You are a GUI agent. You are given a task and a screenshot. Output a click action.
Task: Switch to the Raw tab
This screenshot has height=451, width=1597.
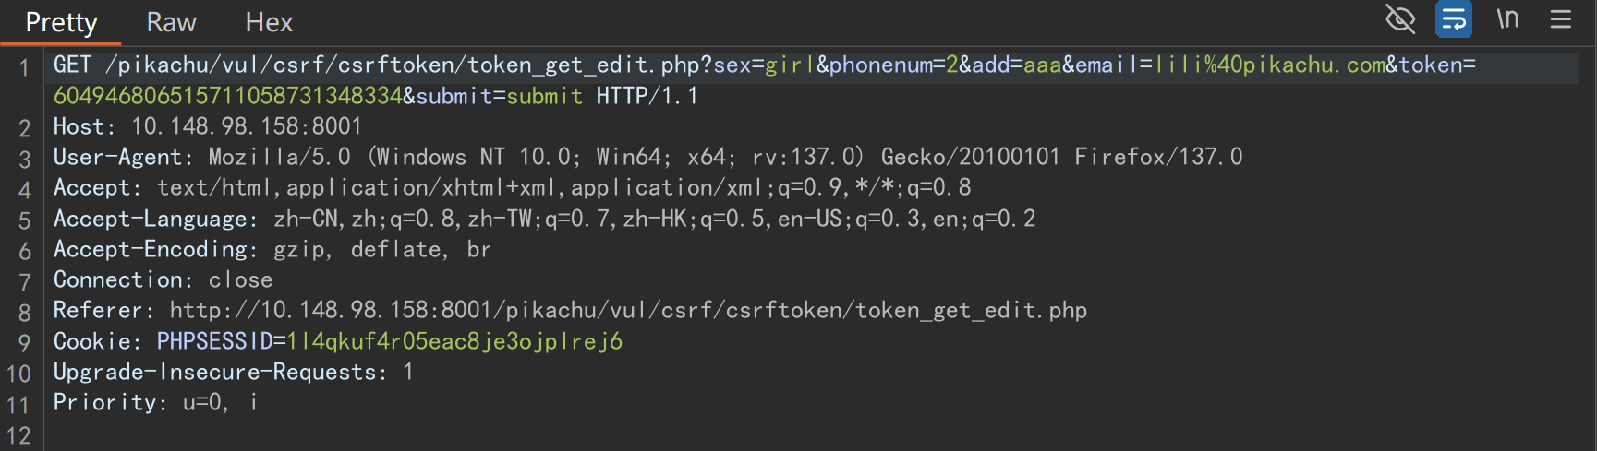pyautogui.click(x=172, y=22)
